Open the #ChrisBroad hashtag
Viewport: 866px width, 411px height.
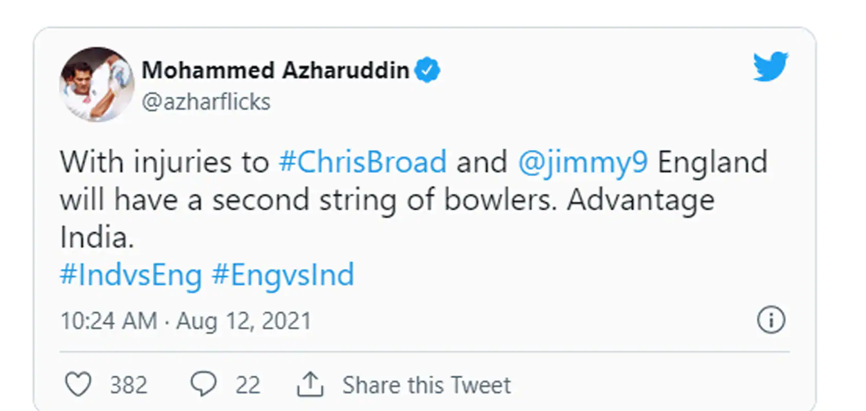[x=363, y=162]
